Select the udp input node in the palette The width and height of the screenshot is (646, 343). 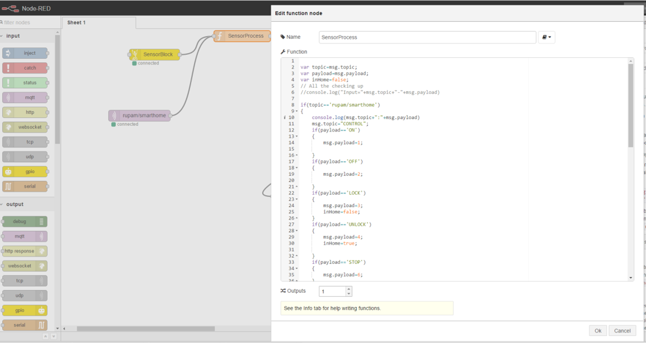25,157
